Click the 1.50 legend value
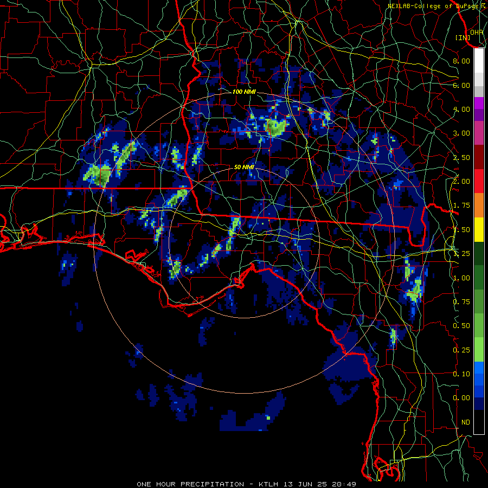This screenshot has width=488, height=488. coord(461,230)
